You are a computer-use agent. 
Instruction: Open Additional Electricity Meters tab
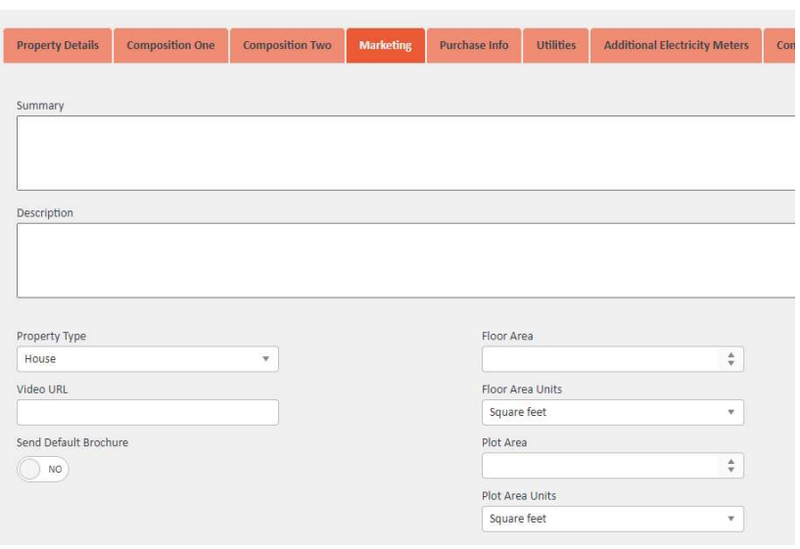click(676, 46)
